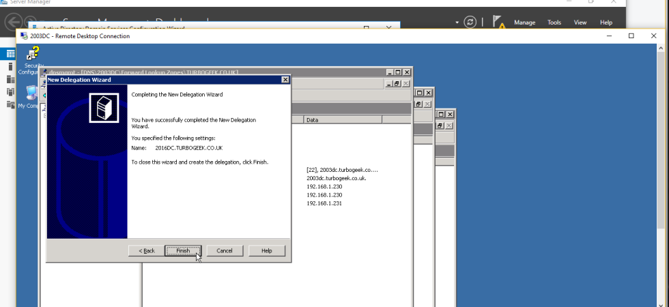Restore the inner dnsmgmt console child window

point(397,84)
